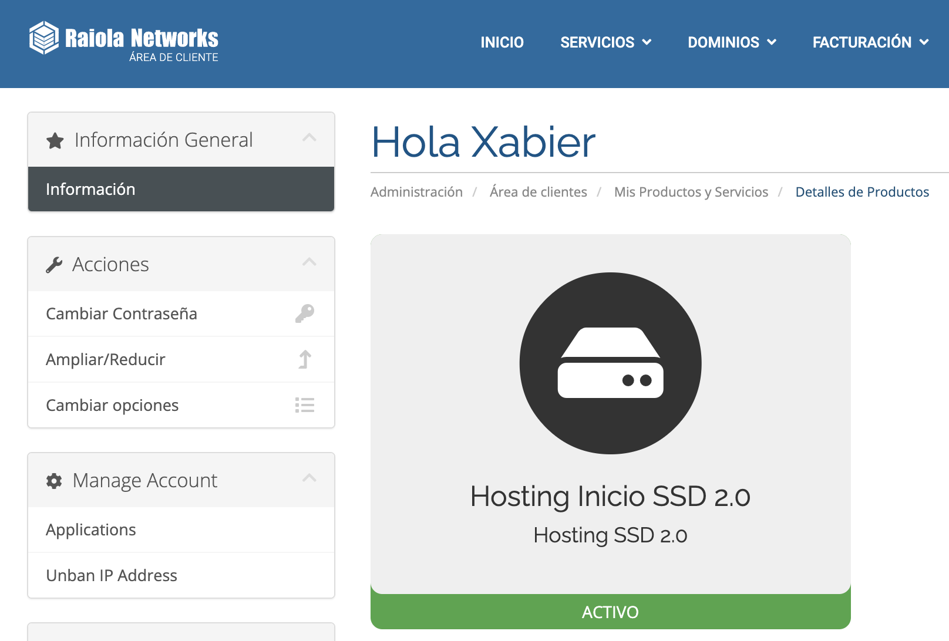Click the list icon for Cambiar opciones
Image resolution: width=949 pixels, height=641 pixels.
point(304,405)
